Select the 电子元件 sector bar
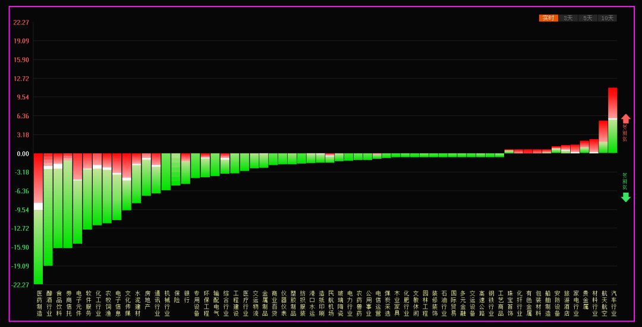 point(78,199)
